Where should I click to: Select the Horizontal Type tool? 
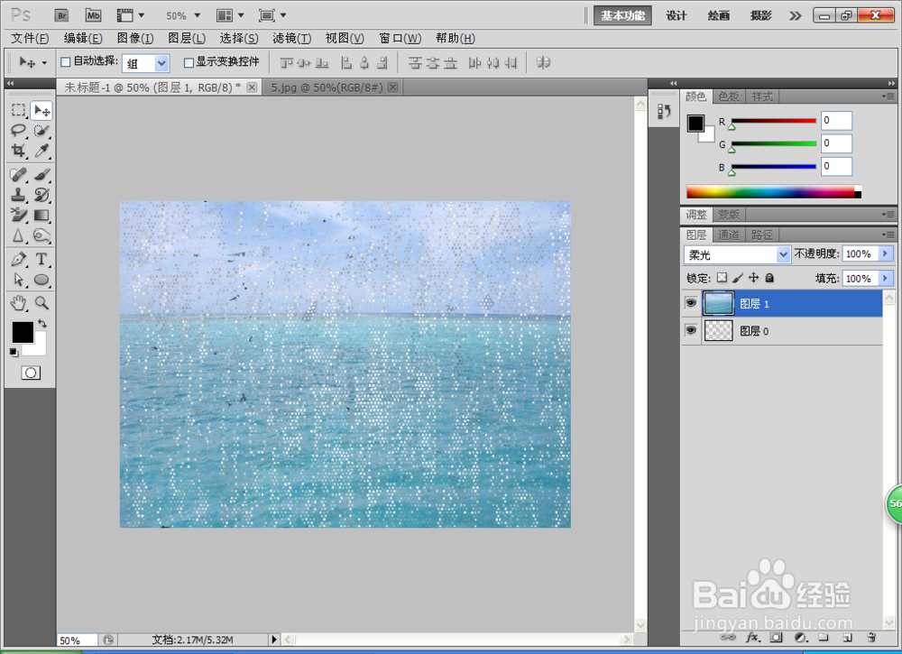(41, 260)
